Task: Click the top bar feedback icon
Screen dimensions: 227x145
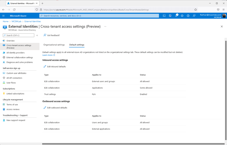Action: click(x=194, y=16)
